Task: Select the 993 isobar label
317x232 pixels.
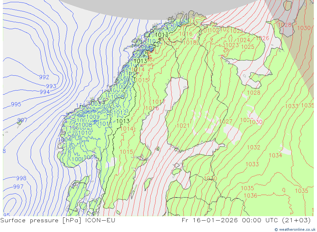Action: pos(51,86)
